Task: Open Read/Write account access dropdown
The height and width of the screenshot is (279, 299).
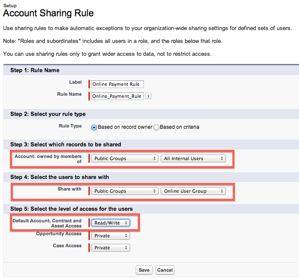Action: [x=110, y=223]
